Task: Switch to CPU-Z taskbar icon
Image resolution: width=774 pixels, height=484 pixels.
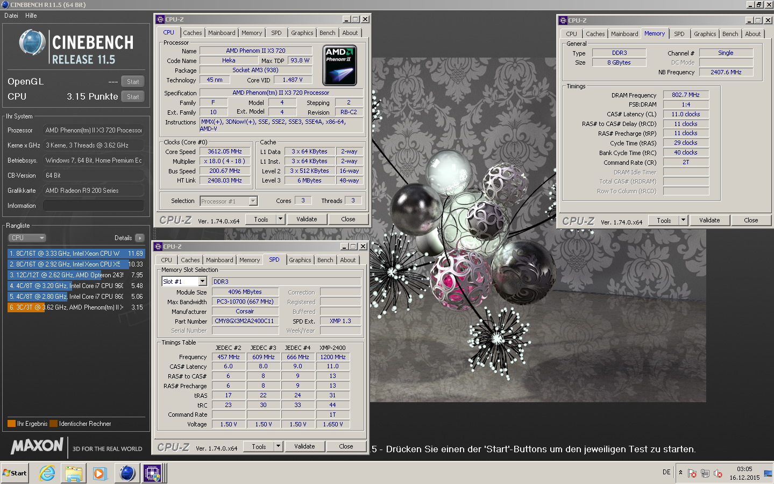Action: pyautogui.click(x=153, y=473)
